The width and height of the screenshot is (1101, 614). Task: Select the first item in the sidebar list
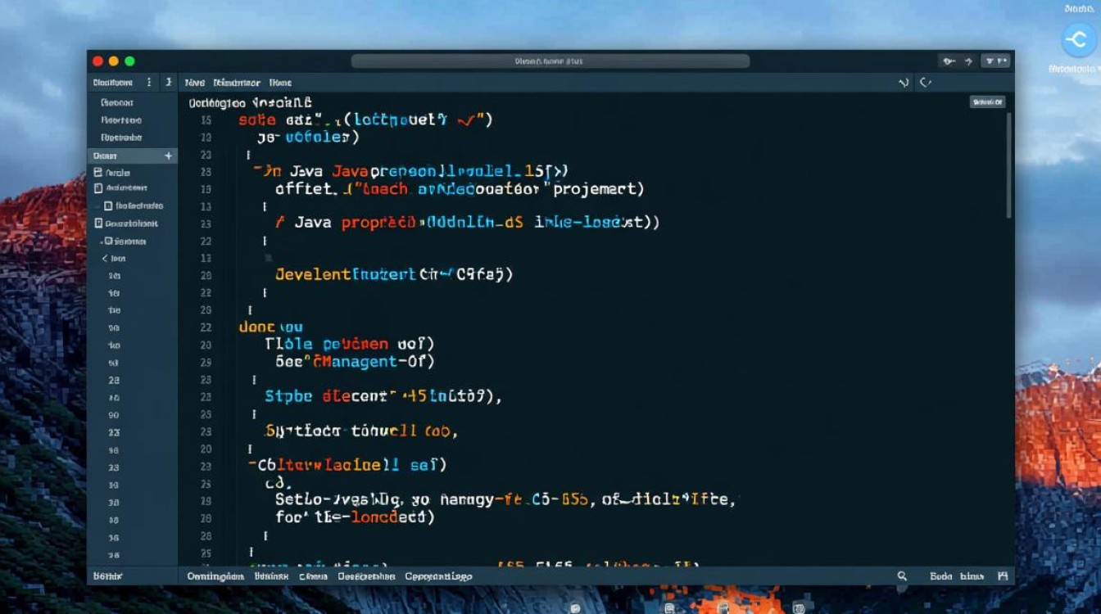117,103
